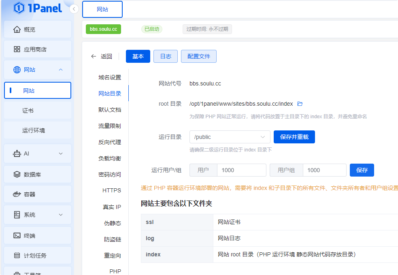Click the app store grid icon
The width and height of the screenshot is (398, 275).
(17, 49)
